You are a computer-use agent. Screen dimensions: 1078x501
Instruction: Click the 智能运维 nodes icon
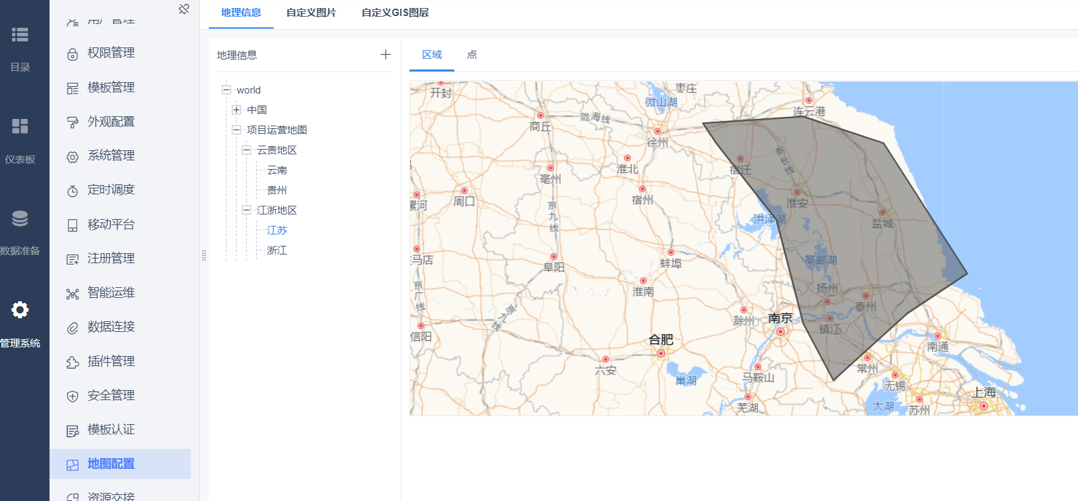72,294
